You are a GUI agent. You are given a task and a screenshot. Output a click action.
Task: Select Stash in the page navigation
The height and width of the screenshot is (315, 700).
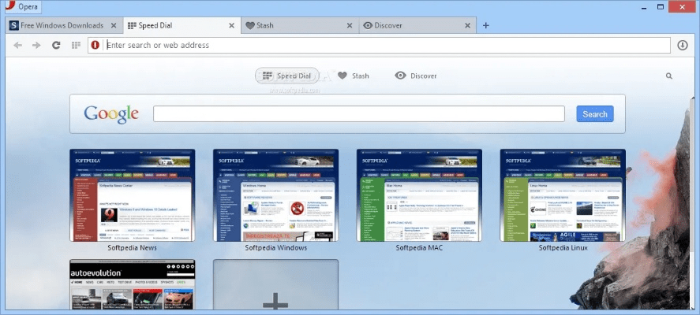click(354, 76)
